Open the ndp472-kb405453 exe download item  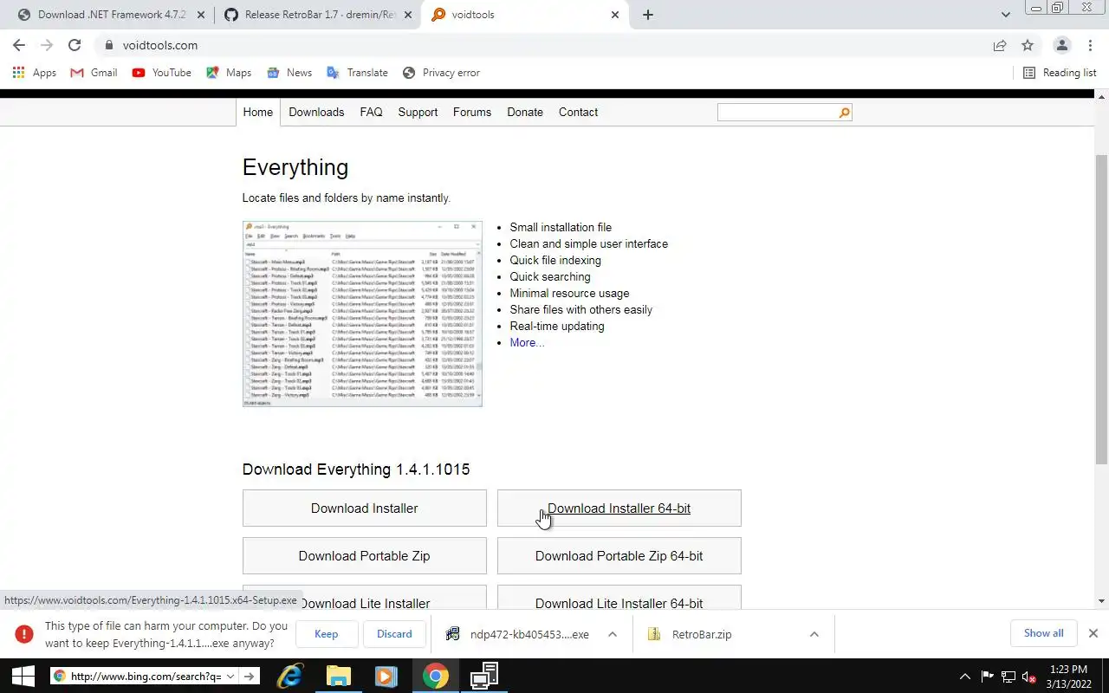pos(518,634)
